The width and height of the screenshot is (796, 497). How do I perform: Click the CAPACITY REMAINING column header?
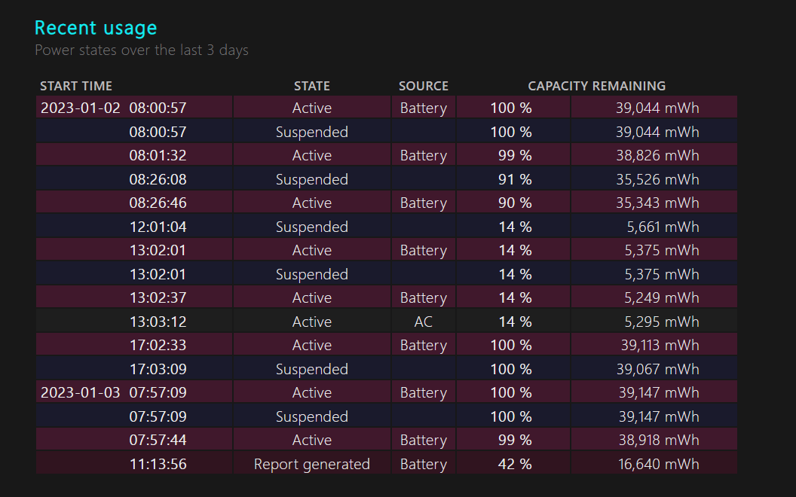point(597,86)
